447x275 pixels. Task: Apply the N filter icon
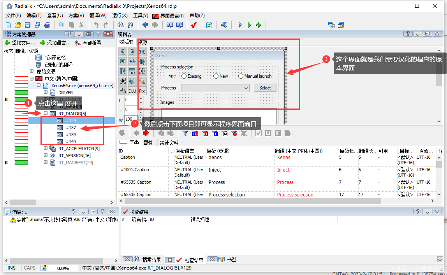[225, 133]
